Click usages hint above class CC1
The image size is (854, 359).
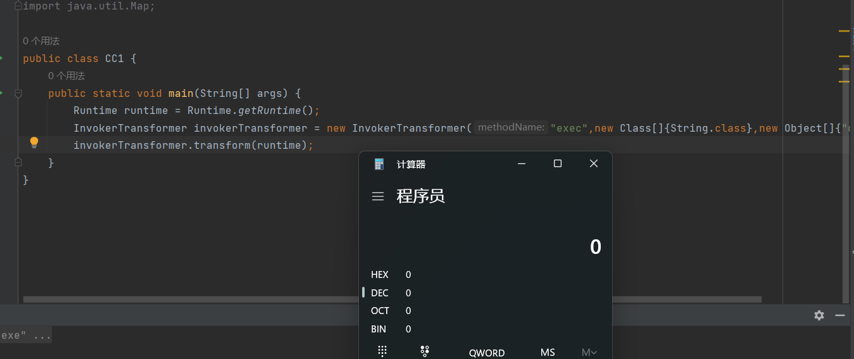click(41, 41)
